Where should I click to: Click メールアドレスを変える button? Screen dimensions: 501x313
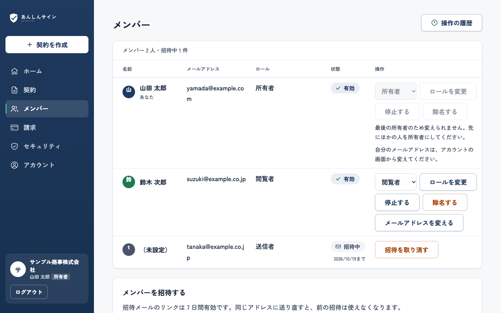[x=419, y=223]
